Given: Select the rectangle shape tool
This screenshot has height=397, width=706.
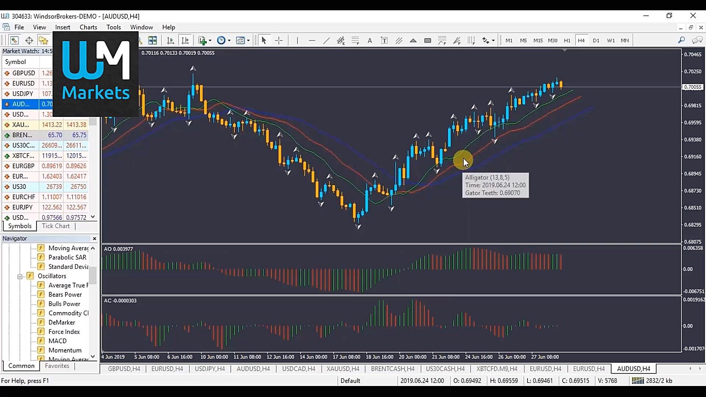Looking at the screenshot, I should click(x=428, y=40).
